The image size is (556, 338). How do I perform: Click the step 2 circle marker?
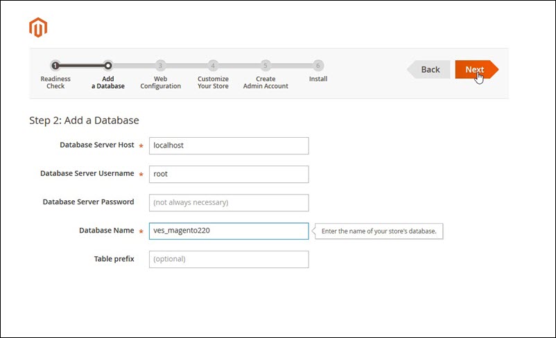107,66
